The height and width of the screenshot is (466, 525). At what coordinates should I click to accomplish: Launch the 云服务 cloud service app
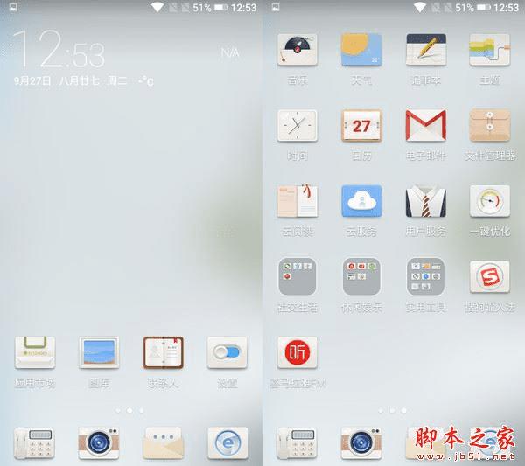pyautogui.click(x=361, y=201)
